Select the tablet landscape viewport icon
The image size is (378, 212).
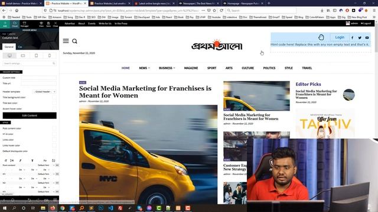(x=23, y=55)
